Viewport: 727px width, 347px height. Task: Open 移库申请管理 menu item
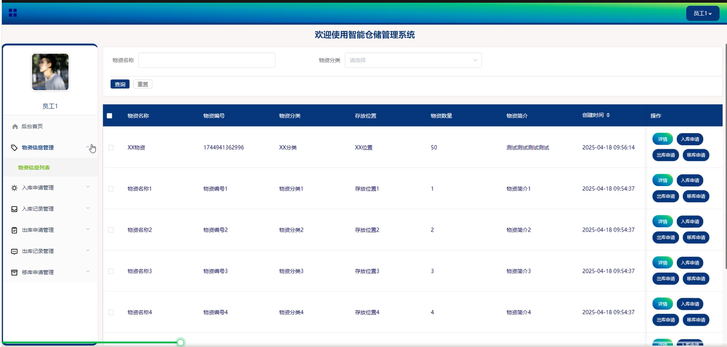pyautogui.click(x=50, y=272)
